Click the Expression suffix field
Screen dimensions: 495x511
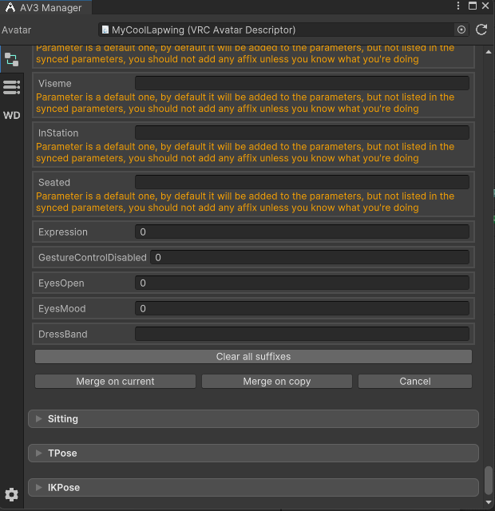[x=302, y=232]
